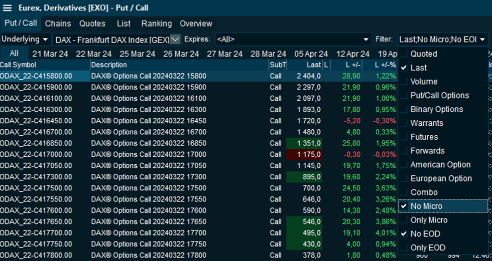
Task: Click the DAX Frankfurt Index underlying field
Action: pos(111,39)
